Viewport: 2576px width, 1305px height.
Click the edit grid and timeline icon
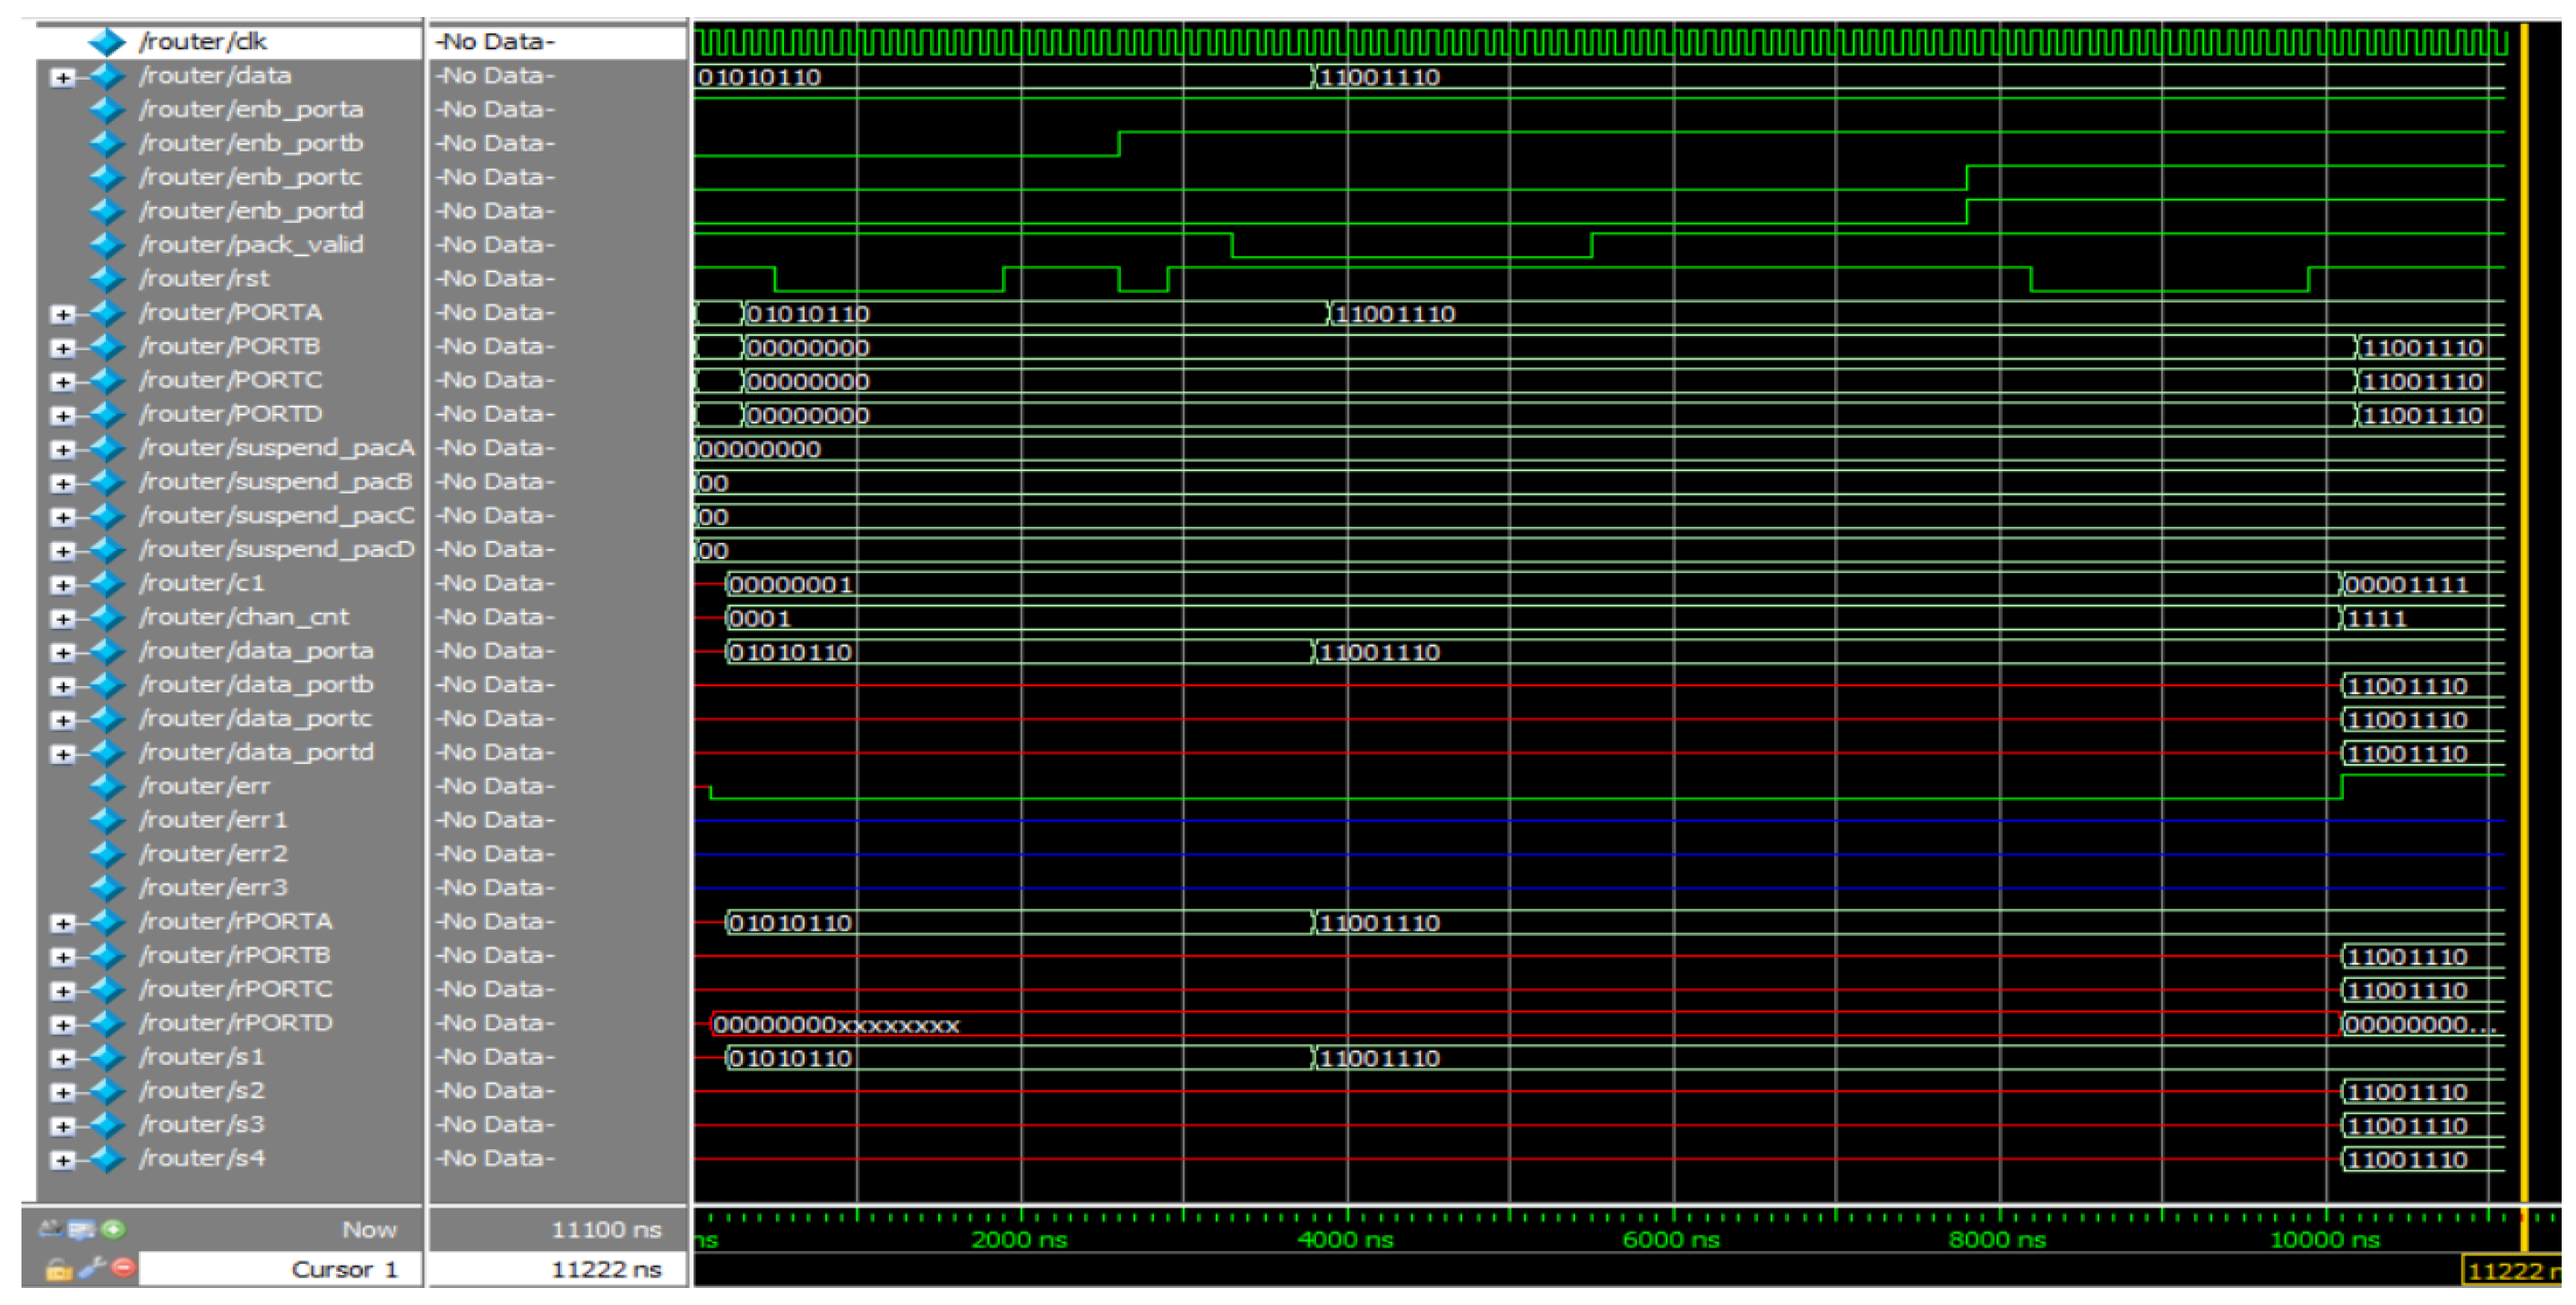pos(82,1229)
